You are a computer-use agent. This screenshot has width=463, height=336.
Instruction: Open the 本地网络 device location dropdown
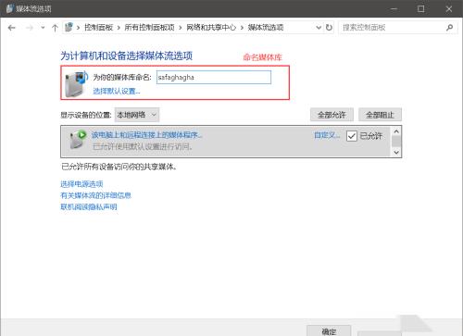(137, 115)
